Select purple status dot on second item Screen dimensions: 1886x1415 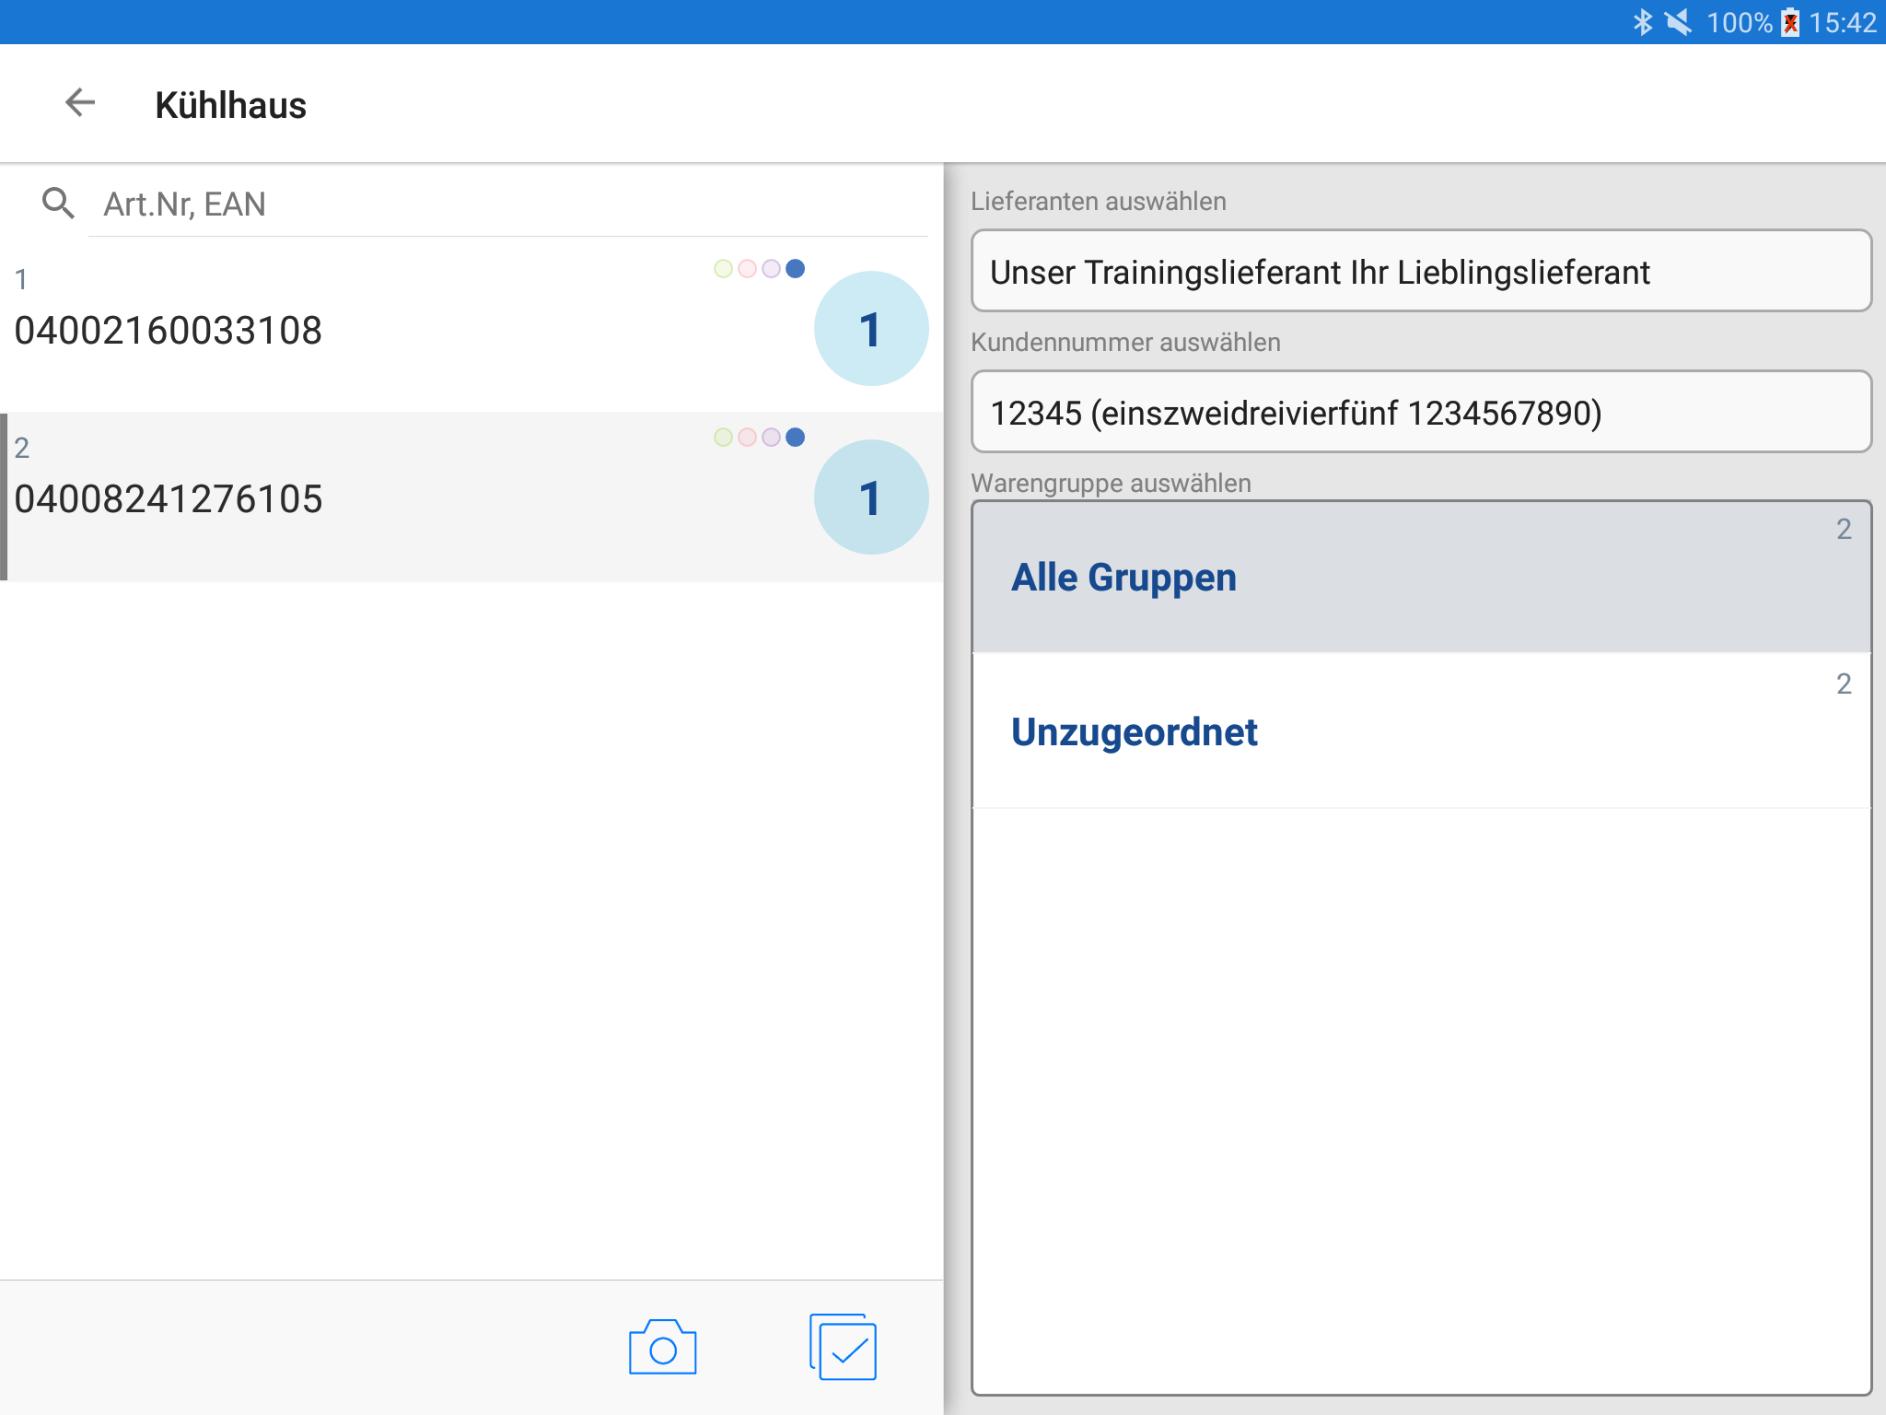point(772,437)
